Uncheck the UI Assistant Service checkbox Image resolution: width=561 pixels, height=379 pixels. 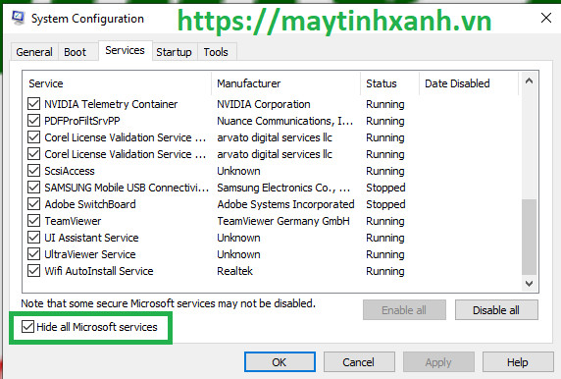tap(33, 238)
